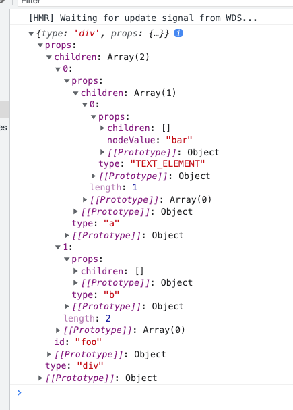Select the "TEXT_ELEMENT" type value
293x410 pixels.
[167, 164]
